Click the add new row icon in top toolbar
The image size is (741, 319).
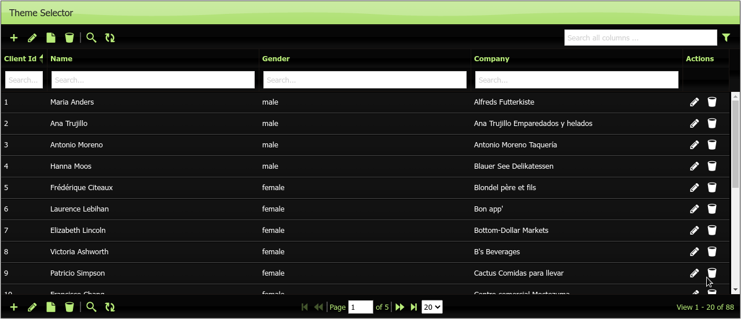(14, 38)
